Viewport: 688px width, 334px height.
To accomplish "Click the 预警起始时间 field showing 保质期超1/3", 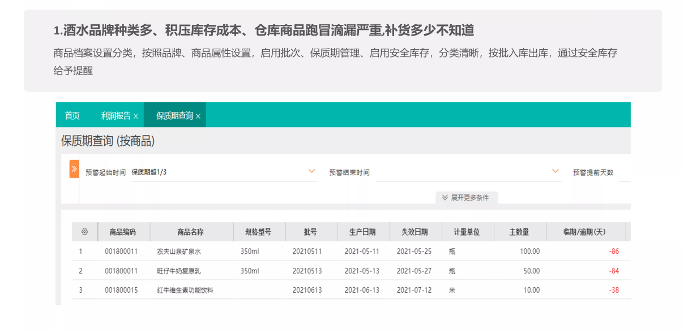I will point(224,172).
